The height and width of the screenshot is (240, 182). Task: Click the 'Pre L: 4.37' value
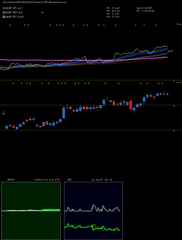(113, 14)
